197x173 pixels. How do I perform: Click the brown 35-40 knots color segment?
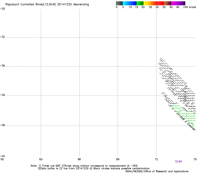pos(168,3)
